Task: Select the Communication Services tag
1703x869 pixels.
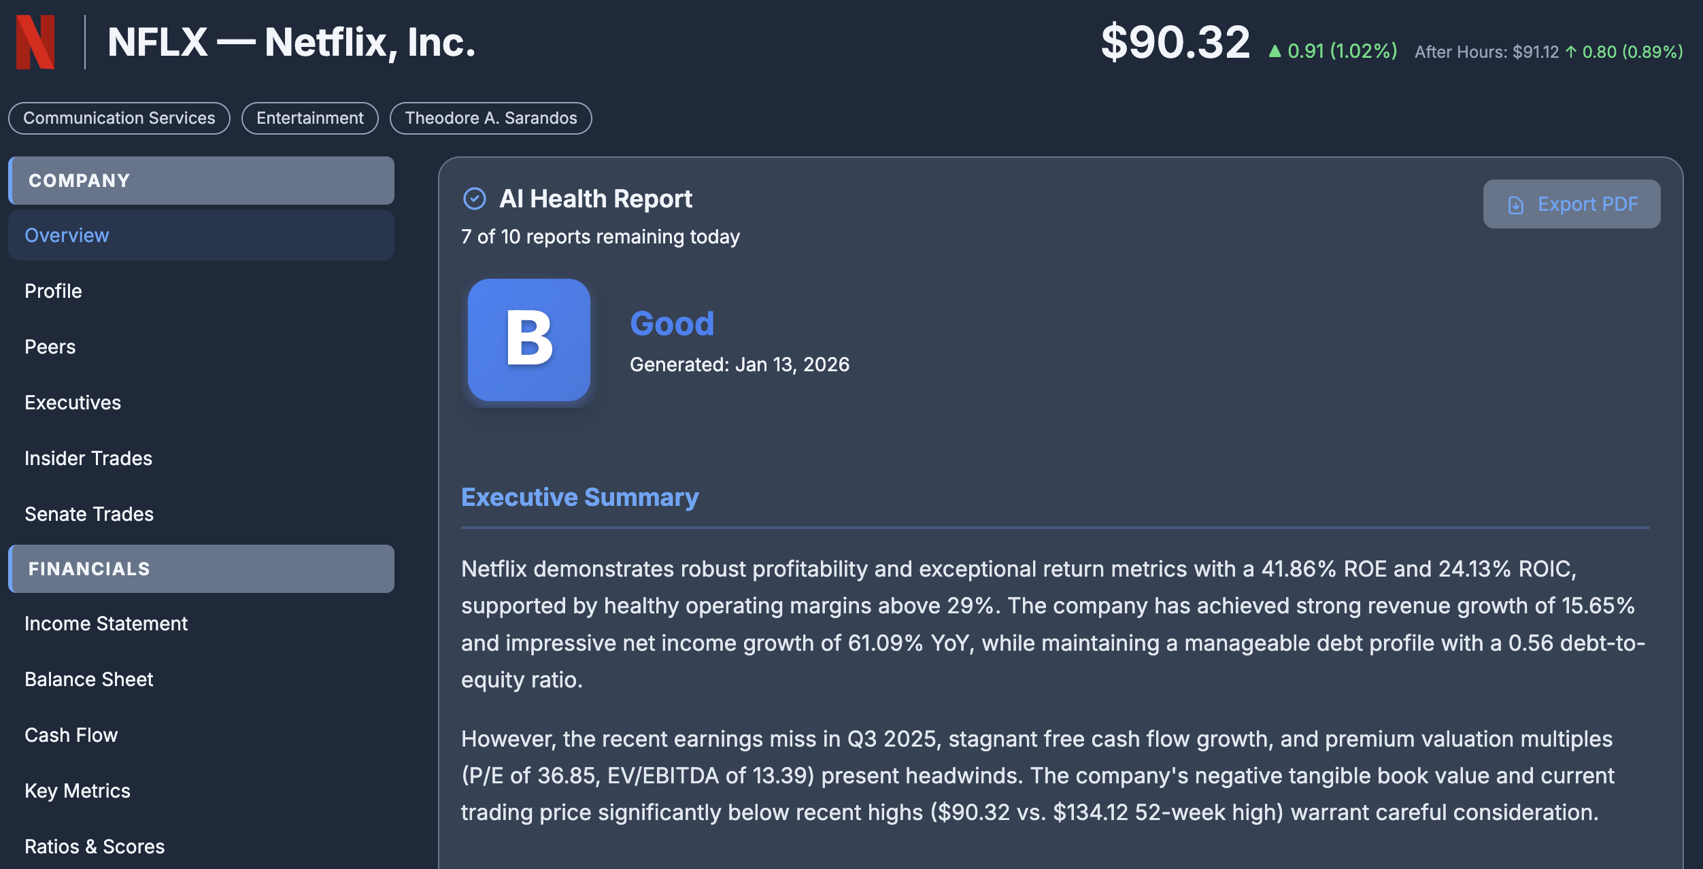Action: pyautogui.click(x=119, y=118)
